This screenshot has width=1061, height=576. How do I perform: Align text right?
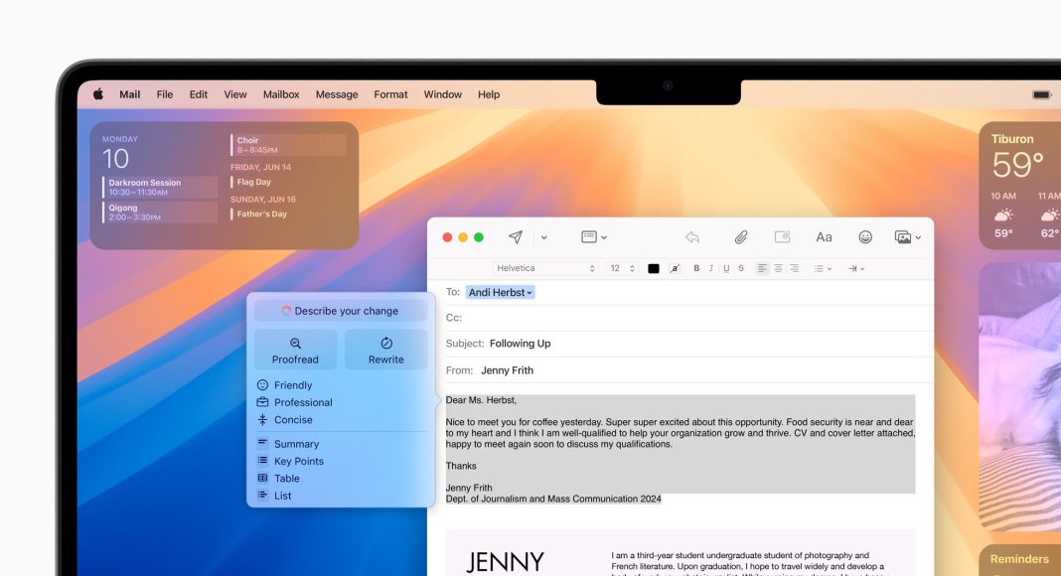(x=794, y=268)
